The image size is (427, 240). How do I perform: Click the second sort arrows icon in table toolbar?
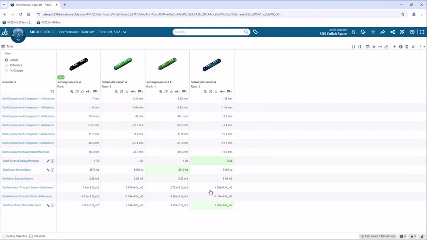click(x=359, y=47)
